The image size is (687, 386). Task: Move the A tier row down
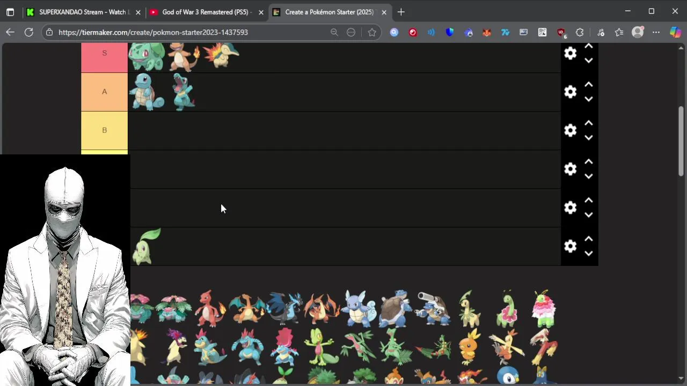coord(588,99)
